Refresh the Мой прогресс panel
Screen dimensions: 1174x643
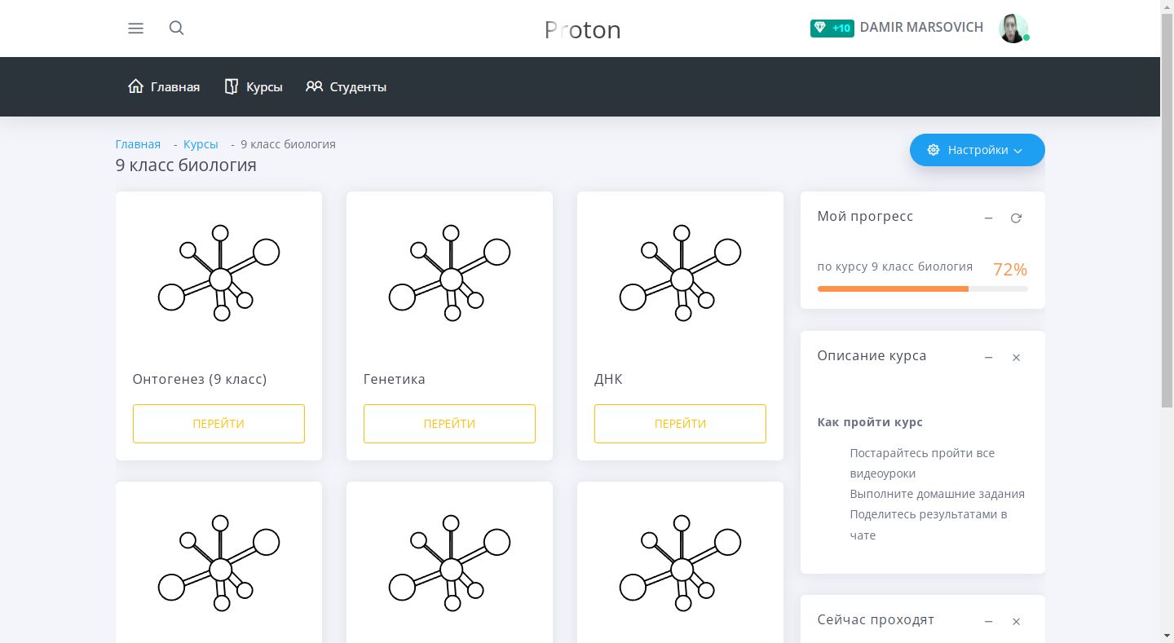pyautogui.click(x=1016, y=218)
